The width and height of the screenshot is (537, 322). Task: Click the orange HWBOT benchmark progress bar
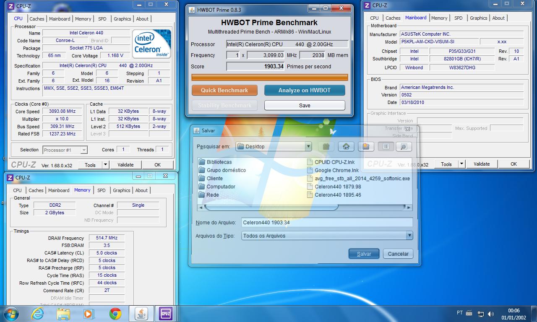click(x=269, y=77)
